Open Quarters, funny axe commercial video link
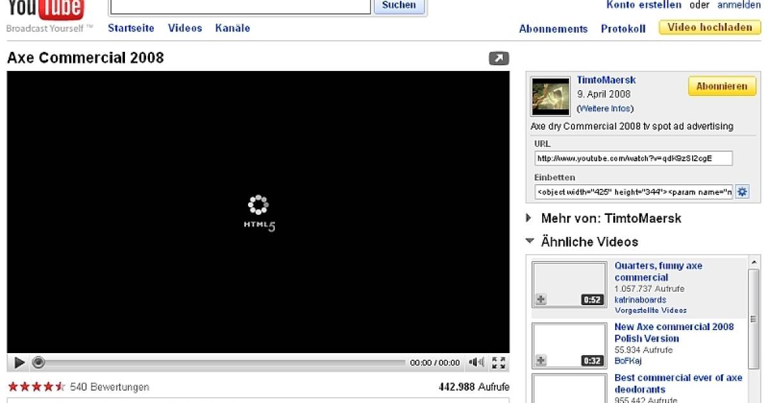This screenshot has width=769, height=403. (658, 271)
